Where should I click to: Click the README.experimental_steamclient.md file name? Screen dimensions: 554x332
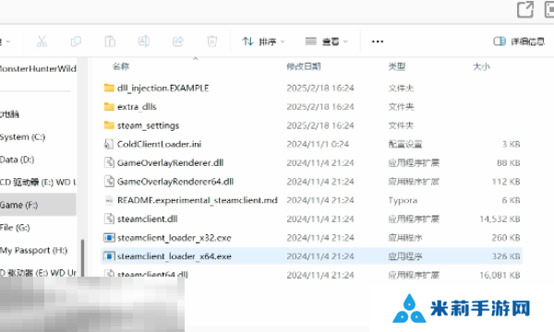[198, 200]
